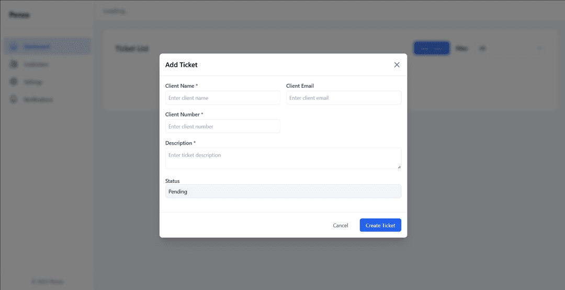Click the app logo in the sidebar header
This screenshot has height=290, width=565.
tap(19, 15)
